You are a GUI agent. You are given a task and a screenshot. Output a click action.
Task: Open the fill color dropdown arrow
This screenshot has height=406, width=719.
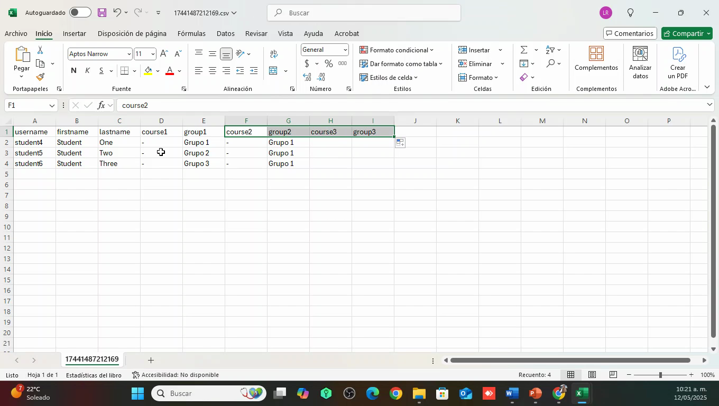coord(158,71)
